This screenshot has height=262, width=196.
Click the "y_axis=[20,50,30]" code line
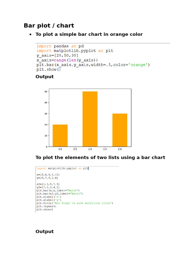[57, 55]
